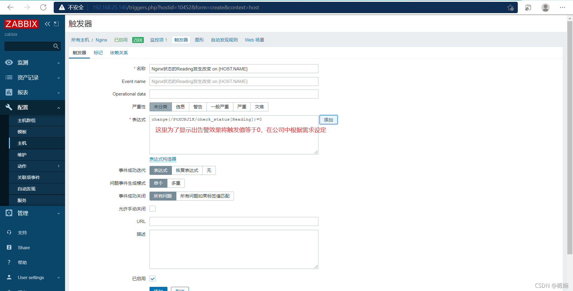The width and height of the screenshot is (573, 291).
Task: Expand the 资产记录 menu chevron
Action: pos(58,78)
